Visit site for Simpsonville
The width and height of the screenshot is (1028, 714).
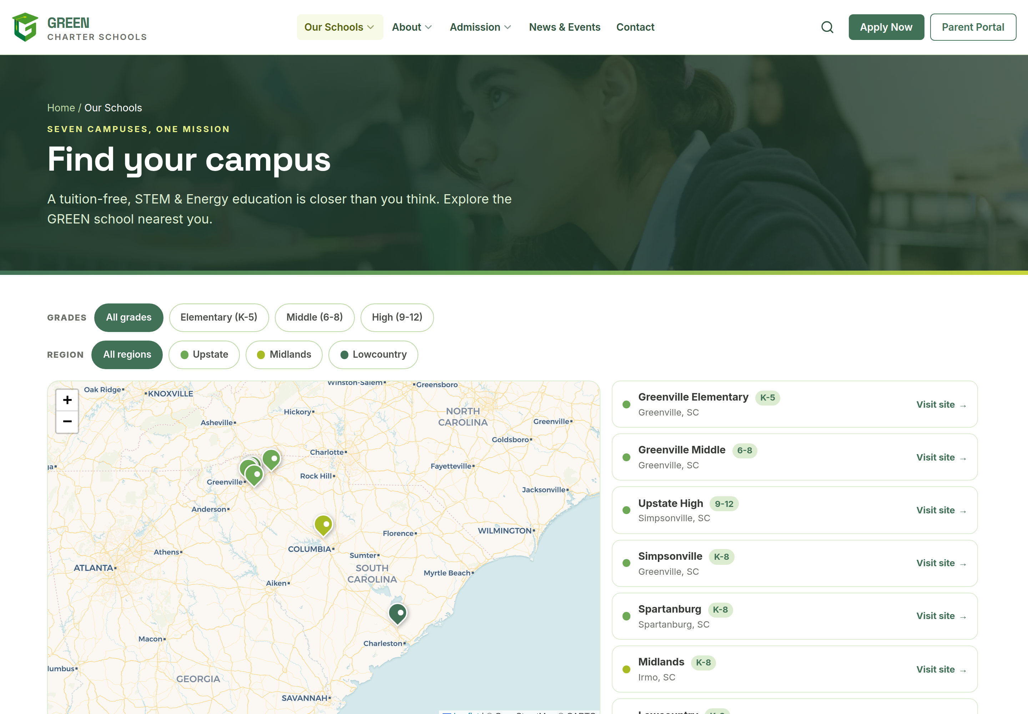click(941, 563)
